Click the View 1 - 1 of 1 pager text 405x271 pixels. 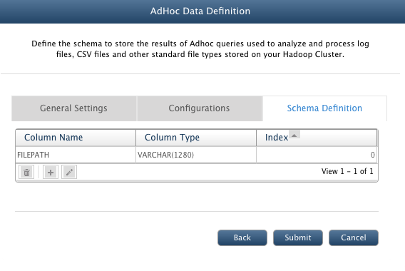(x=347, y=171)
